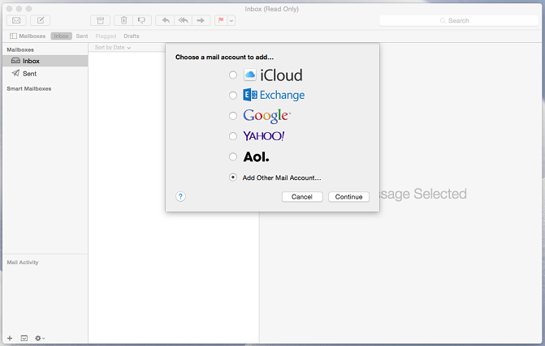Click the Reply arrow icon
545x346 pixels.
click(166, 20)
